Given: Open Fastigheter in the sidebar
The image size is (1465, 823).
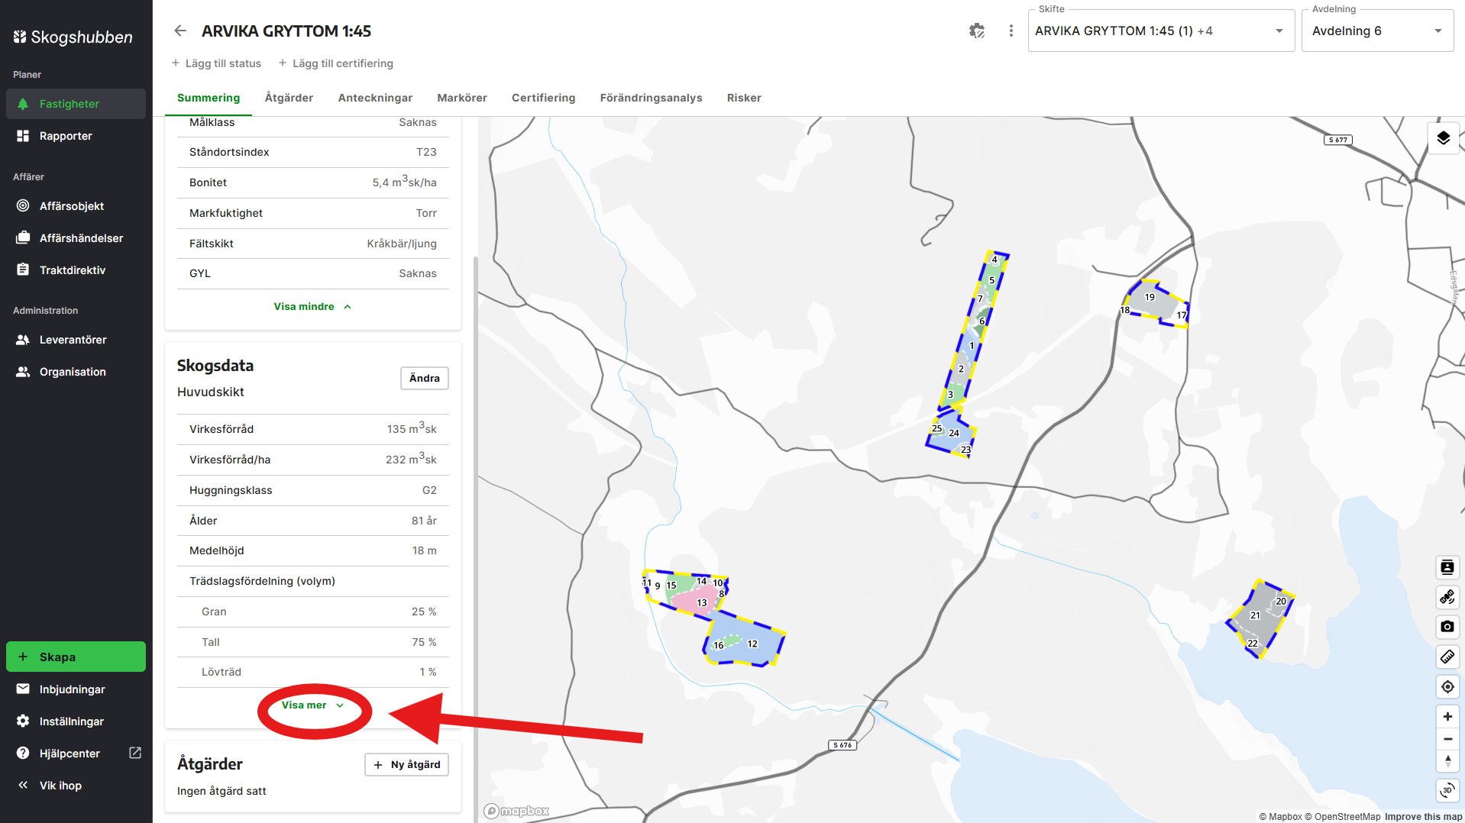Looking at the screenshot, I should tap(76, 104).
